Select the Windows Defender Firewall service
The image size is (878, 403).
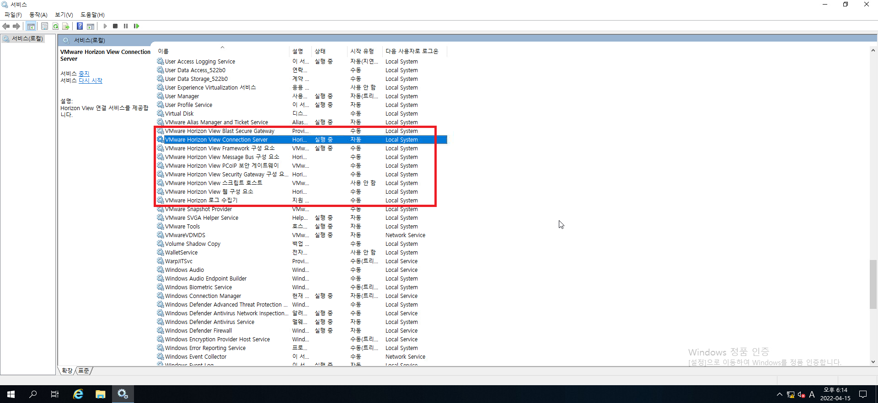[x=301, y=331]
